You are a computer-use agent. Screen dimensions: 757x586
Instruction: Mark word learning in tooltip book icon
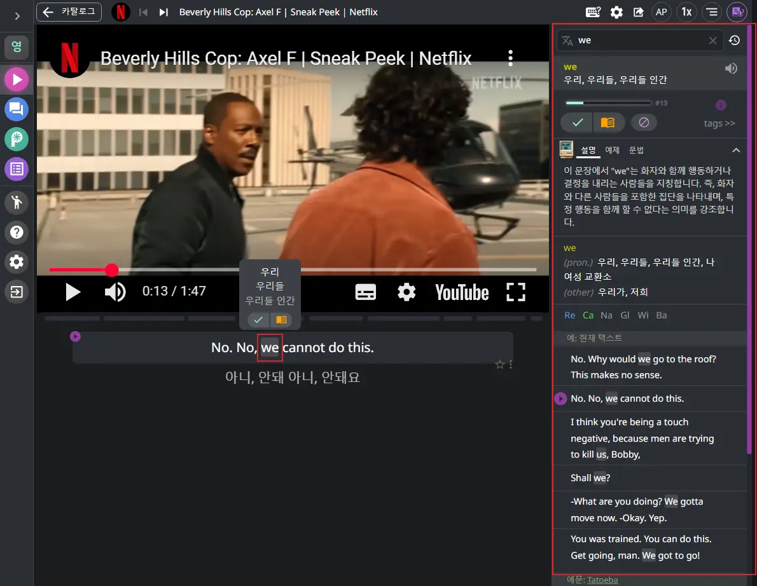tap(281, 320)
